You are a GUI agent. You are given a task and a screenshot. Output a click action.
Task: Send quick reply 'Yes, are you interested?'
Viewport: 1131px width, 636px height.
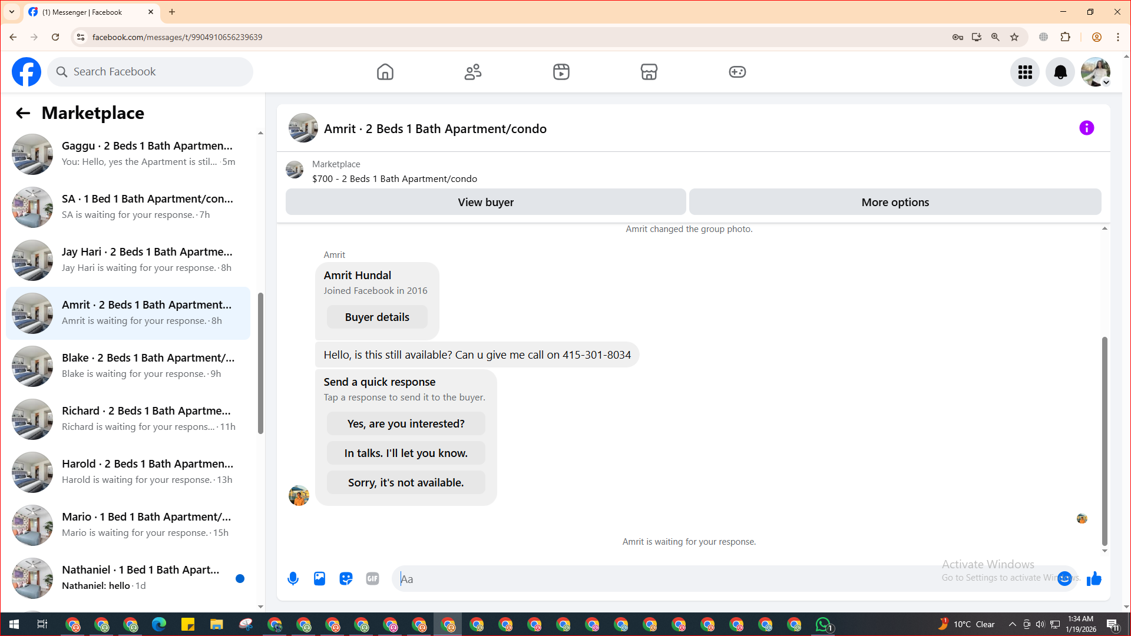(x=406, y=423)
